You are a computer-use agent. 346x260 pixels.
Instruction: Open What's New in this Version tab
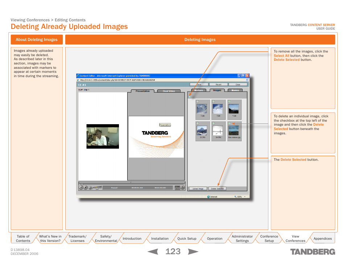(x=50, y=238)
